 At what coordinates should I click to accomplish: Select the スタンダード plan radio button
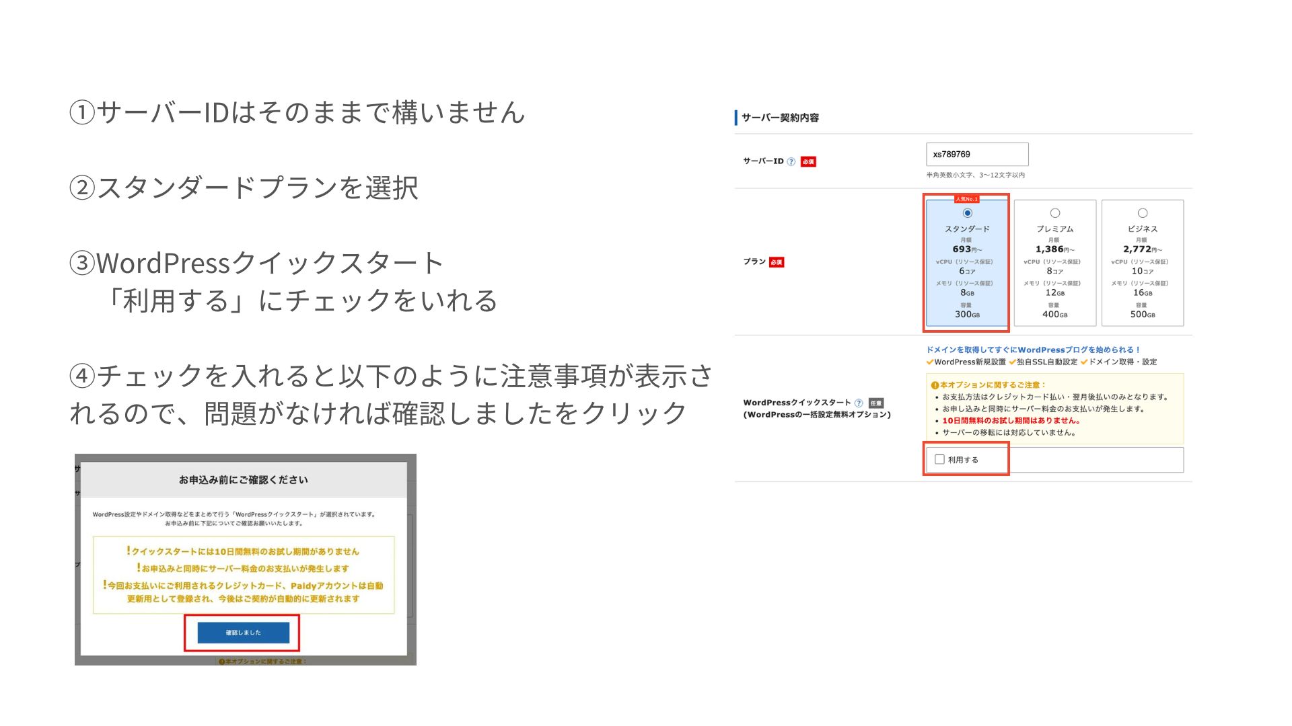coord(967,212)
